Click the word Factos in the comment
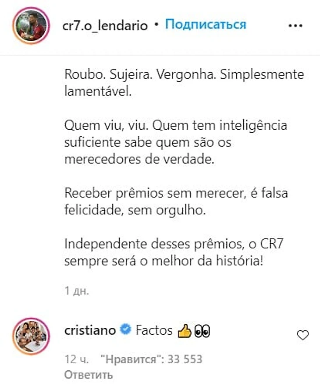 (154, 330)
